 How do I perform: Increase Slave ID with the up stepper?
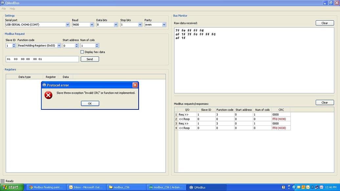[x=13, y=44]
